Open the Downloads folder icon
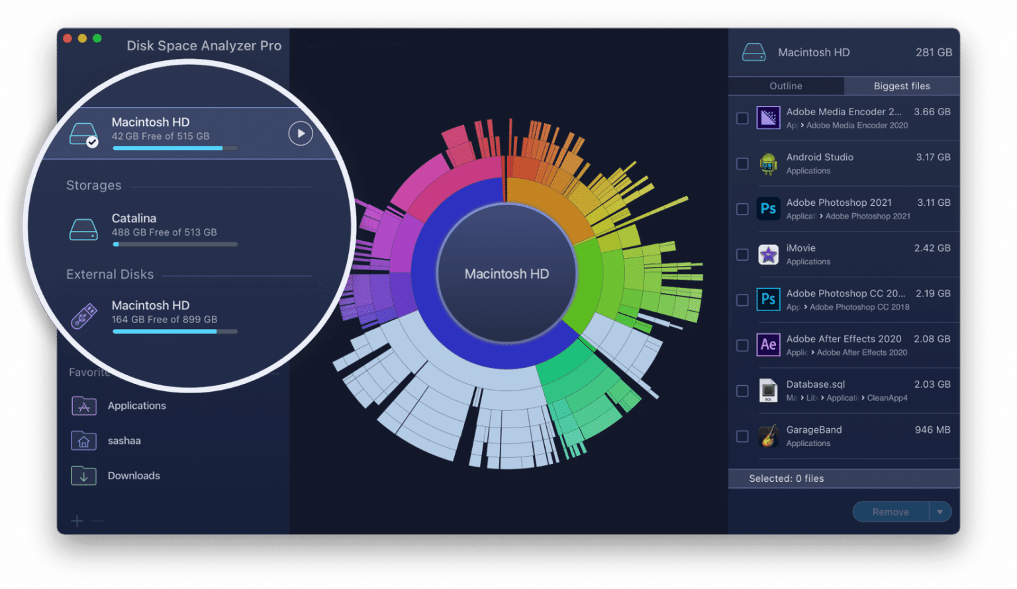Image resolution: width=1017 pixels, height=589 pixels. 83,475
